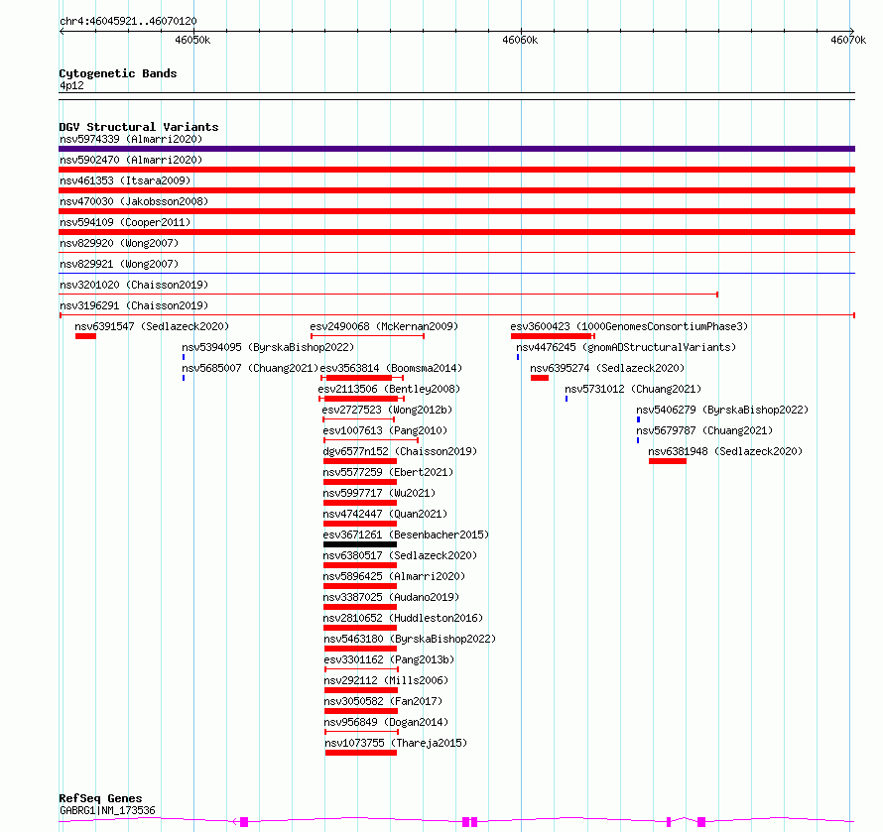Click the red bar under nsv1073755
The image size is (883, 832).
[361, 753]
